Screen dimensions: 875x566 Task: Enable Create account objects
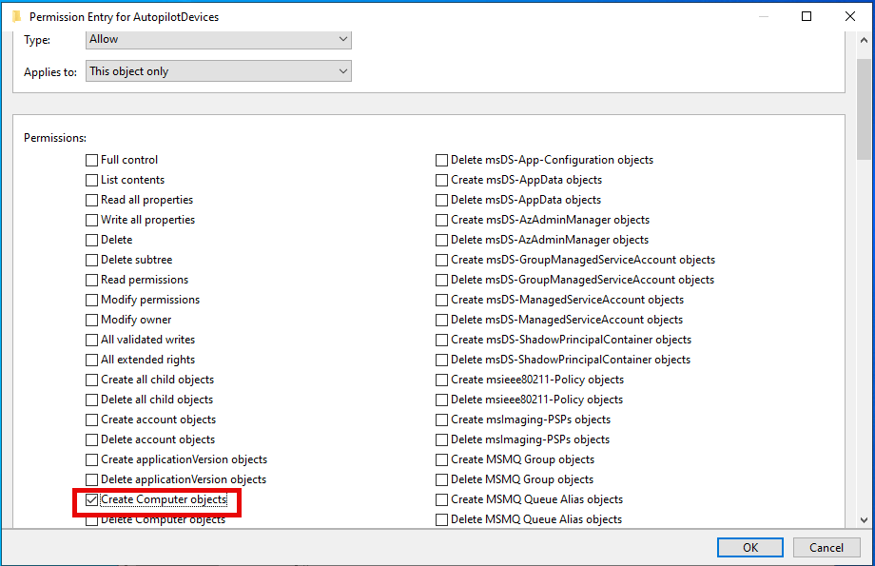coord(91,420)
